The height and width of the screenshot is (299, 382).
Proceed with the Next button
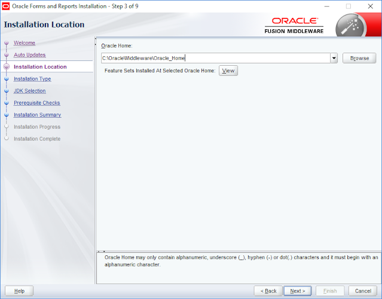click(298, 291)
